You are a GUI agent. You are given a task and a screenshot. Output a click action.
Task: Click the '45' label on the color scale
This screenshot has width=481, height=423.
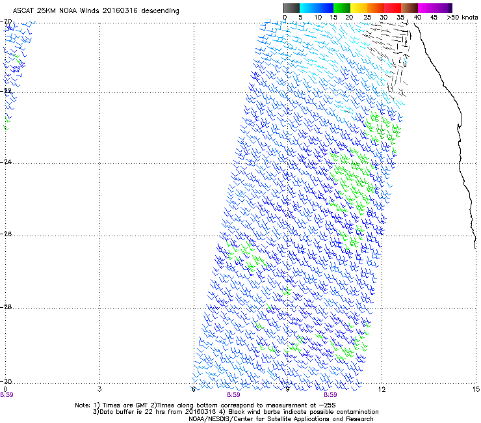(434, 17)
